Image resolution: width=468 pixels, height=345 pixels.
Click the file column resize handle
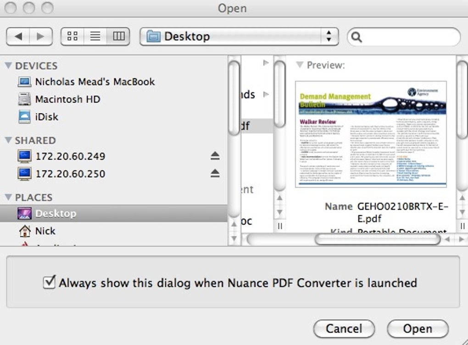pos(280,227)
